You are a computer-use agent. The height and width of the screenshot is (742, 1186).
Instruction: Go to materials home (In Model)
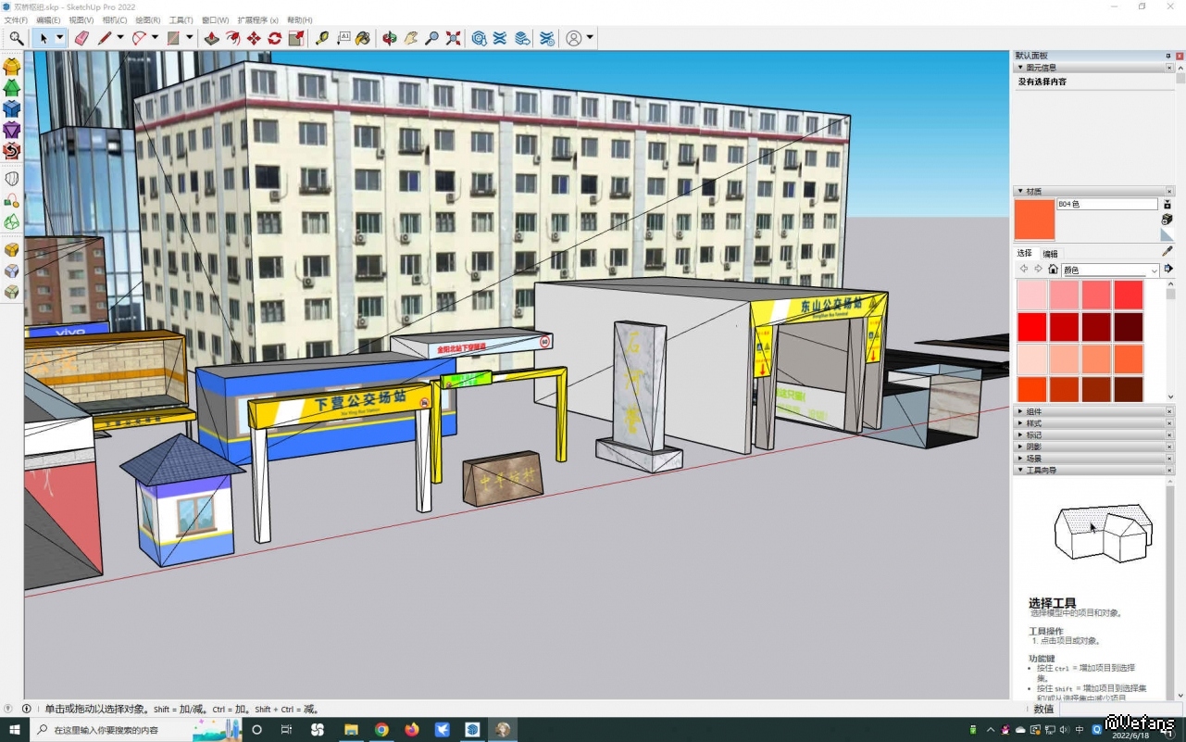[x=1053, y=270]
